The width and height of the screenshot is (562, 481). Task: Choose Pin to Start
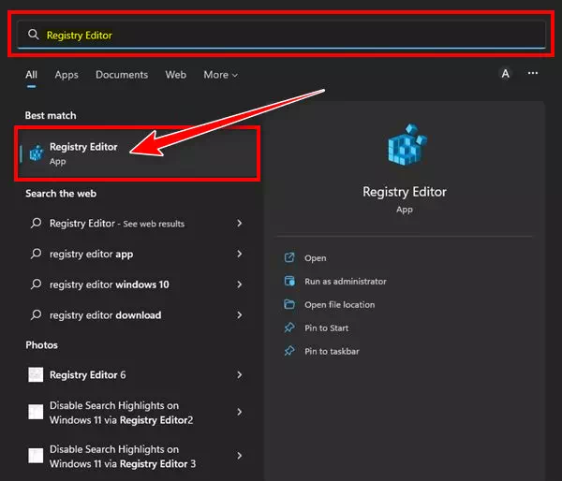click(327, 328)
